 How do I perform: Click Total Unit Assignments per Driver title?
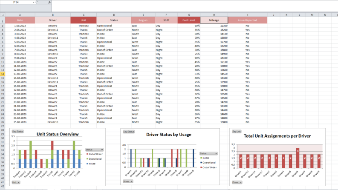[277, 136]
